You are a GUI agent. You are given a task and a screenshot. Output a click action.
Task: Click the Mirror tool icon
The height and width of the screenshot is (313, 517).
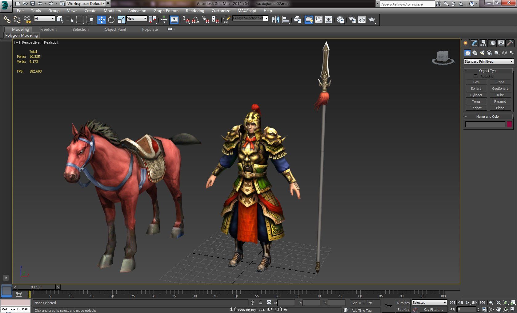pyautogui.click(x=275, y=20)
